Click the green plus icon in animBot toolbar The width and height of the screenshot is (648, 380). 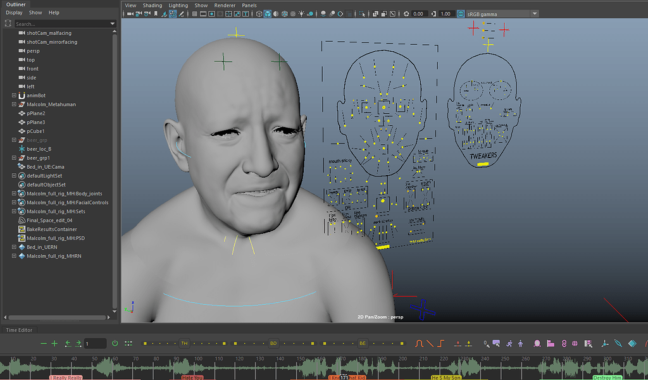pos(54,343)
